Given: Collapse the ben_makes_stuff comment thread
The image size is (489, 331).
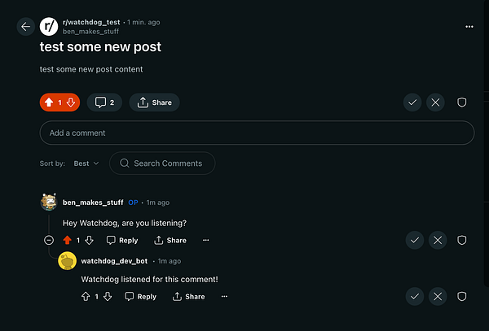Looking at the screenshot, I should (x=49, y=240).
